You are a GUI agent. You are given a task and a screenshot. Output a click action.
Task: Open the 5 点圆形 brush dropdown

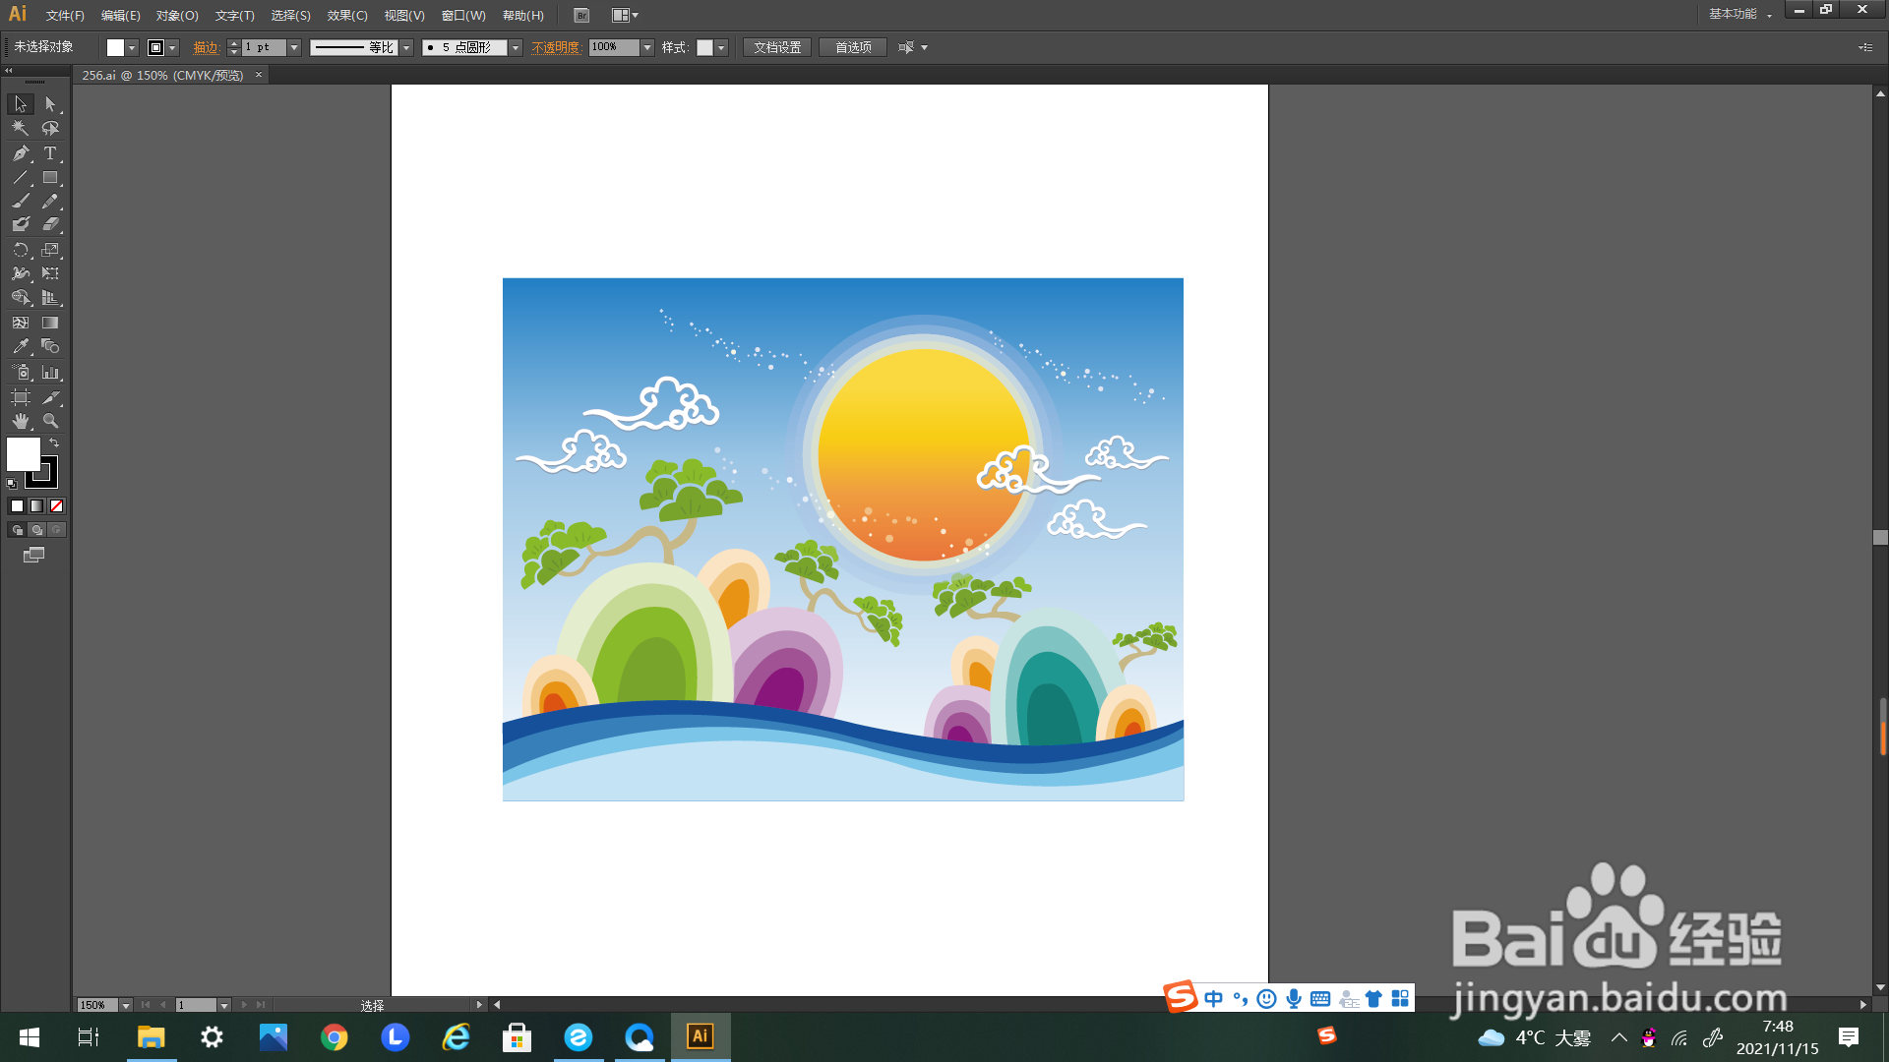pyautogui.click(x=516, y=47)
